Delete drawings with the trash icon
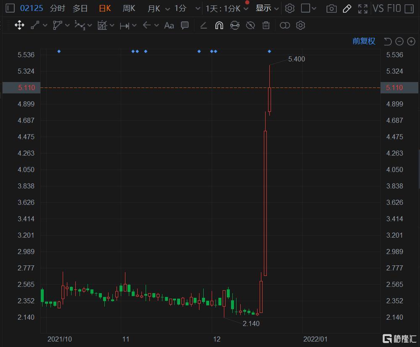This screenshot has height=347, width=420. tap(266, 25)
